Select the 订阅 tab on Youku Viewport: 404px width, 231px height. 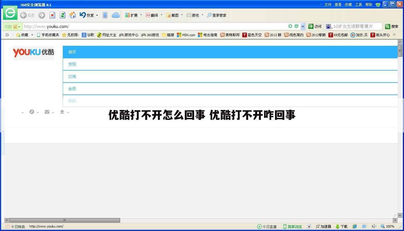[x=230, y=76]
